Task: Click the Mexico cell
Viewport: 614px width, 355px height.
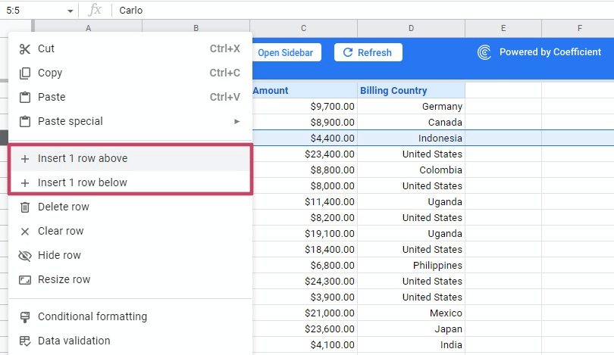Action: (x=411, y=313)
